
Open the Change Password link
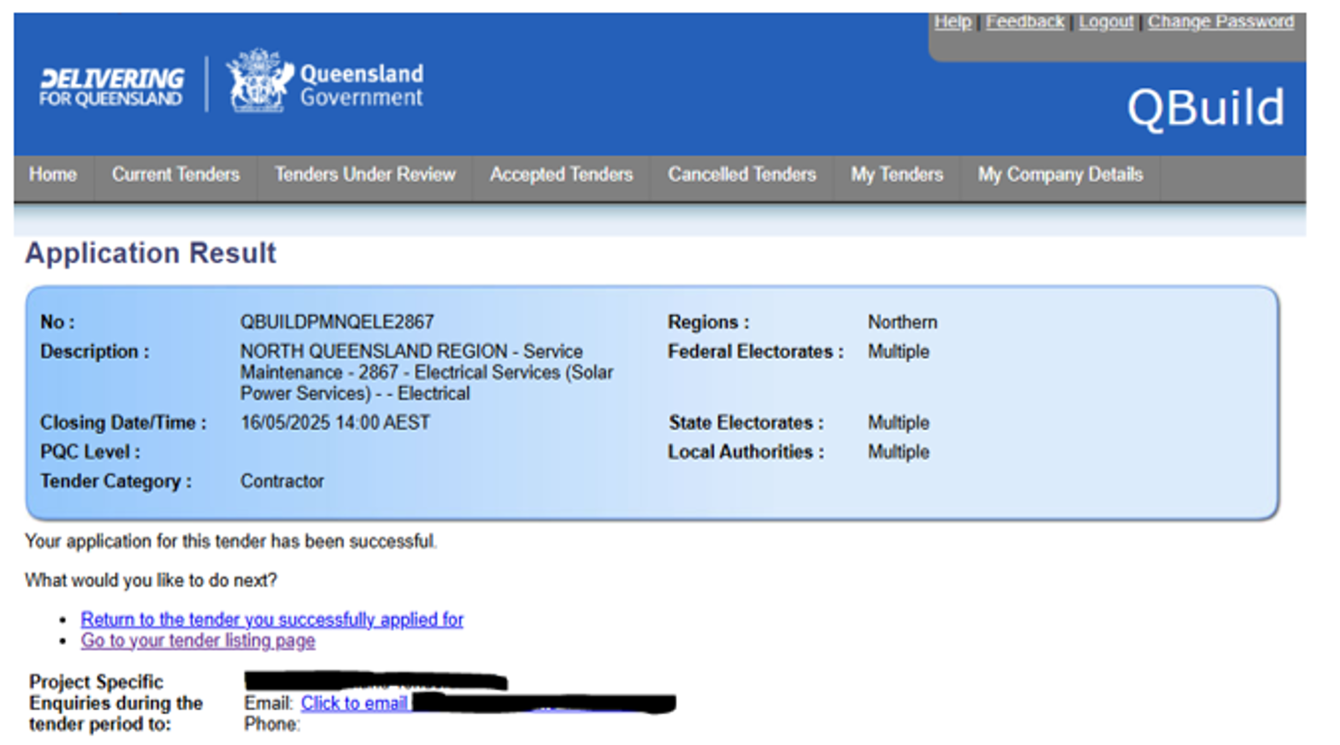[1221, 22]
